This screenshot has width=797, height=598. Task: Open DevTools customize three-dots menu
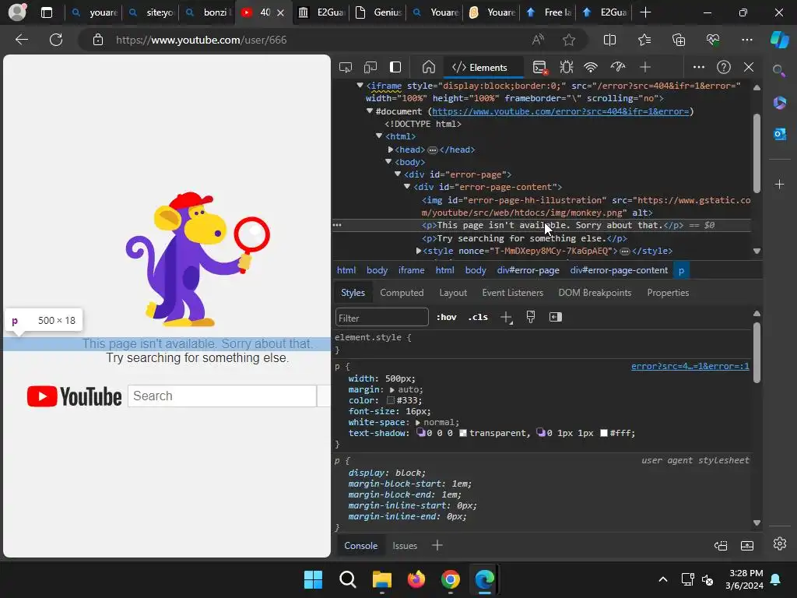699,67
